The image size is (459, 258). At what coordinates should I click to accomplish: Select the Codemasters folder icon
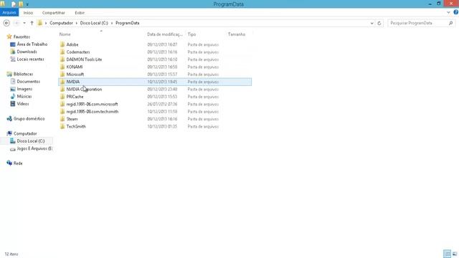[62, 52]
